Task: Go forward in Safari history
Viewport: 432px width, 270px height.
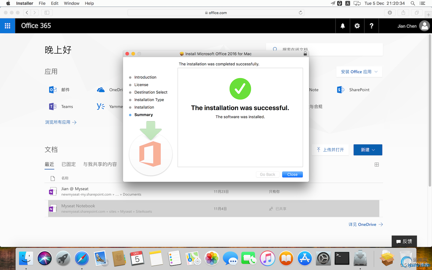Action: pyautogui.click(x=35, y=13)
